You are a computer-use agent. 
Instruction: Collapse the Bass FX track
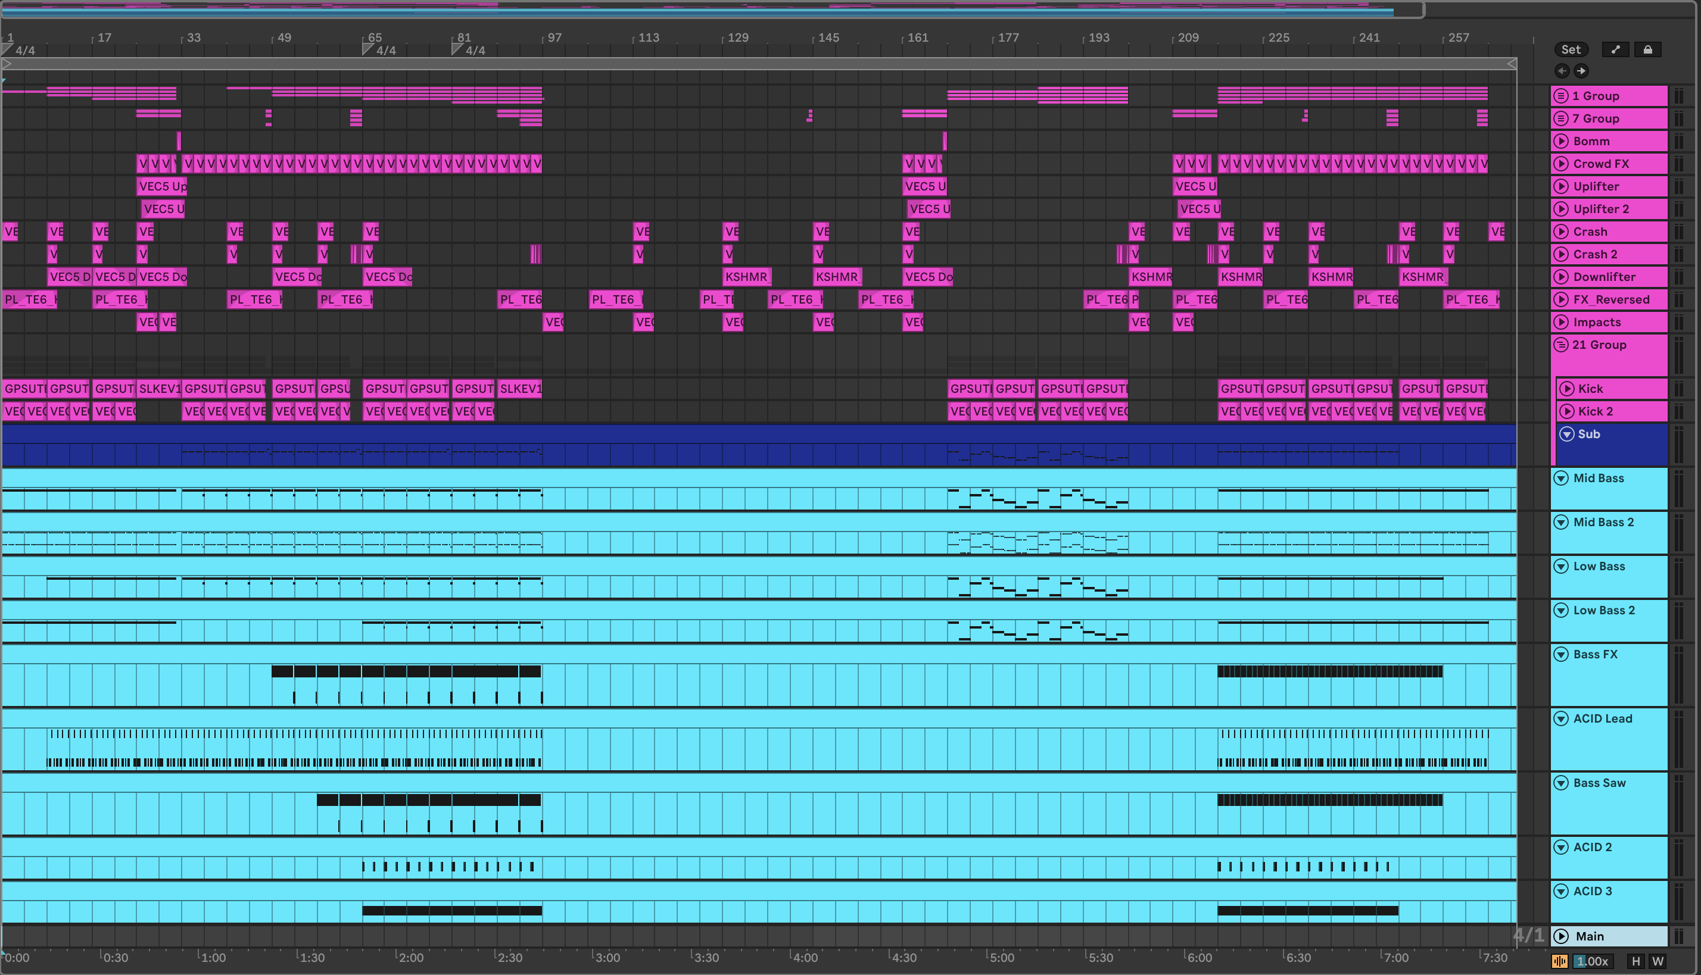(1561, 654)
